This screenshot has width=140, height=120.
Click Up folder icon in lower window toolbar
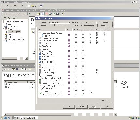click(13, 69)
